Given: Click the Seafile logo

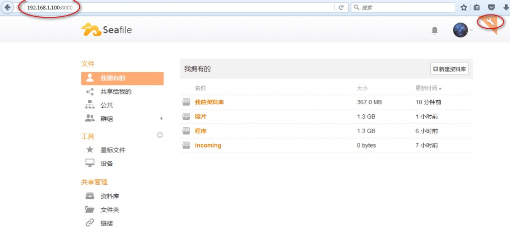Looking at the screenshot, I should [107, 30].
